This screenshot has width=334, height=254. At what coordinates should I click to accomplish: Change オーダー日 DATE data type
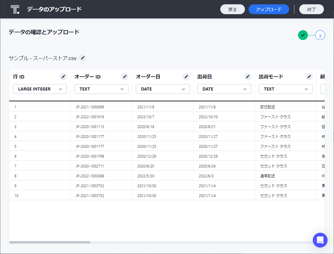163,89
